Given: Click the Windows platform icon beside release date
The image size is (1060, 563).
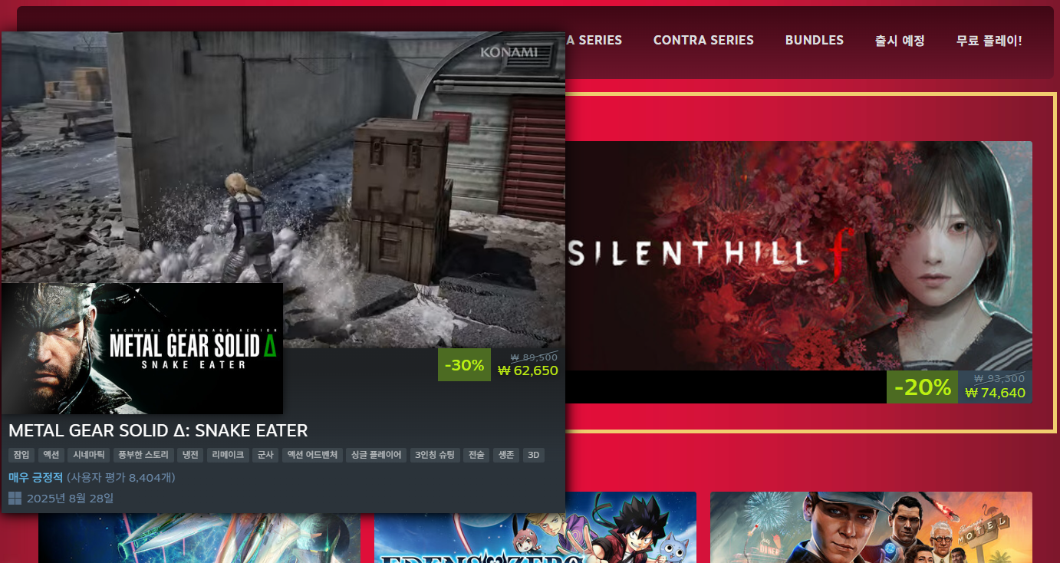Looking at the screenshot, I should tap(15, 499).
